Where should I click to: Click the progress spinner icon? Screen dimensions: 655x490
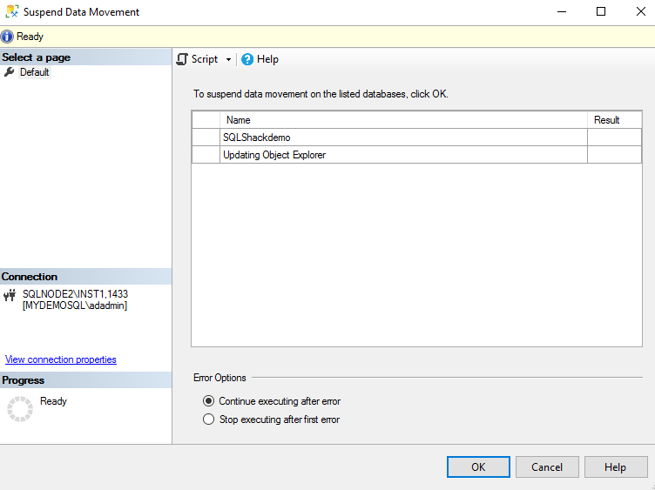[x=19, y=409]
